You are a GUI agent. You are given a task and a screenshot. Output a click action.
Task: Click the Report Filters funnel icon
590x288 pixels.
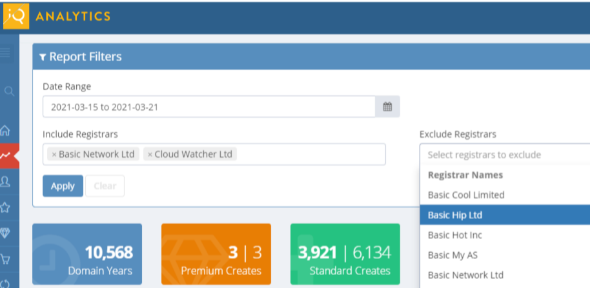(43, 57)
